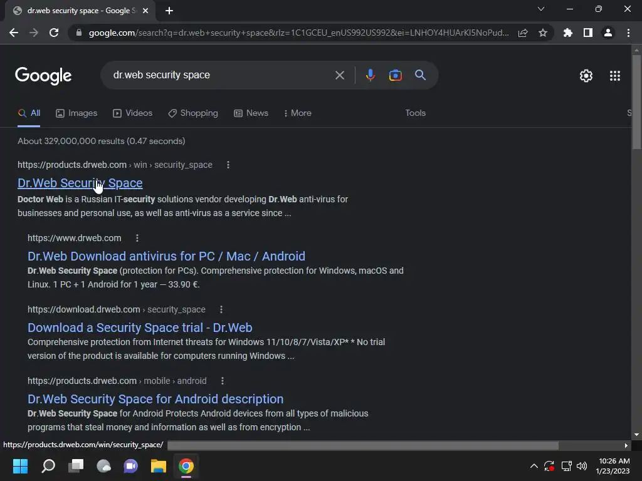Open result options for download.drweb.com
This screenshot has width=642, height=481.
coord(221,309)
